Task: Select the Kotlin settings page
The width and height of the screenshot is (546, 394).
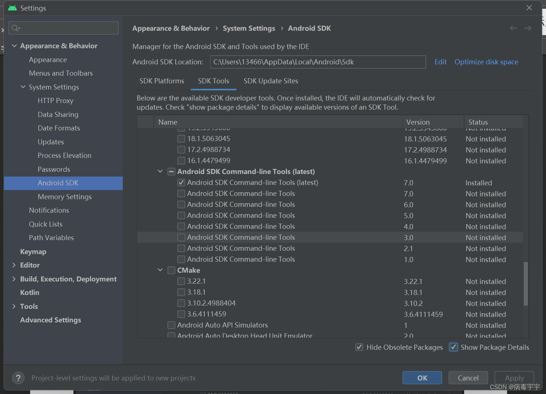Action: [x=30, y=292]
